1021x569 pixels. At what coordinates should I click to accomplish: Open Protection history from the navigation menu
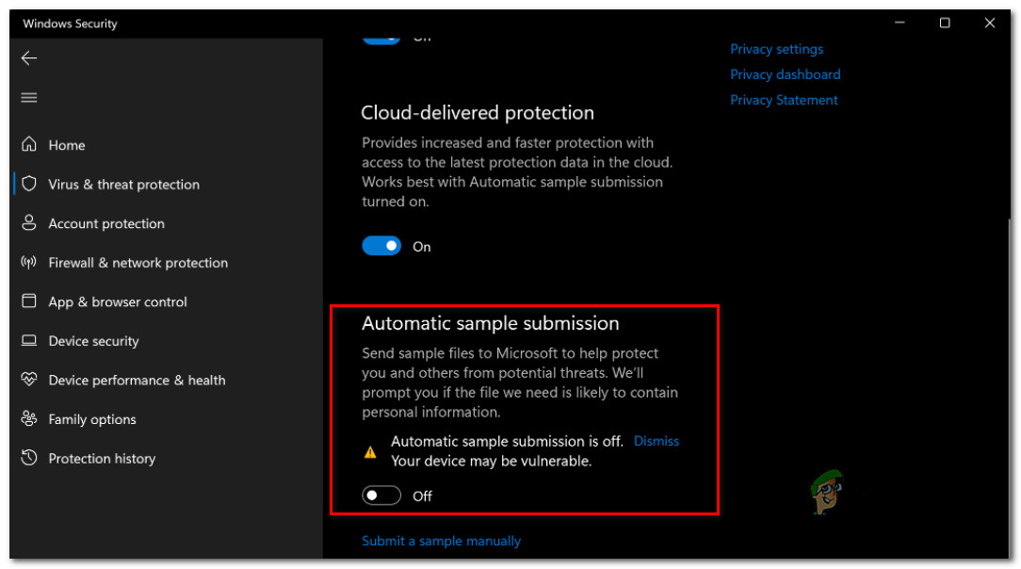click(102, 459)
